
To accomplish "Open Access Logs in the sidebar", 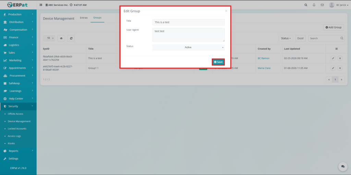I will pos(14,136).
